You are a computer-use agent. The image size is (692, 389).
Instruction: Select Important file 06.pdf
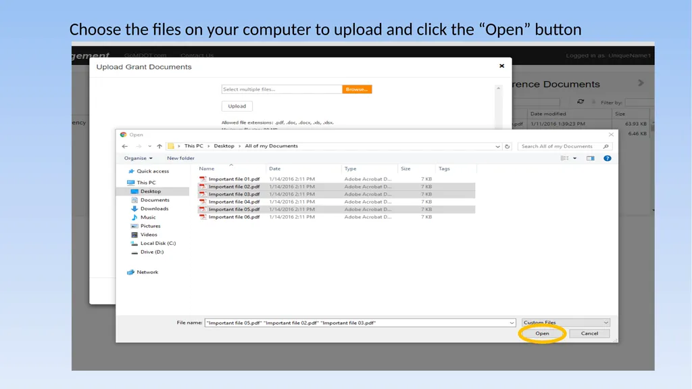(337, 216)
